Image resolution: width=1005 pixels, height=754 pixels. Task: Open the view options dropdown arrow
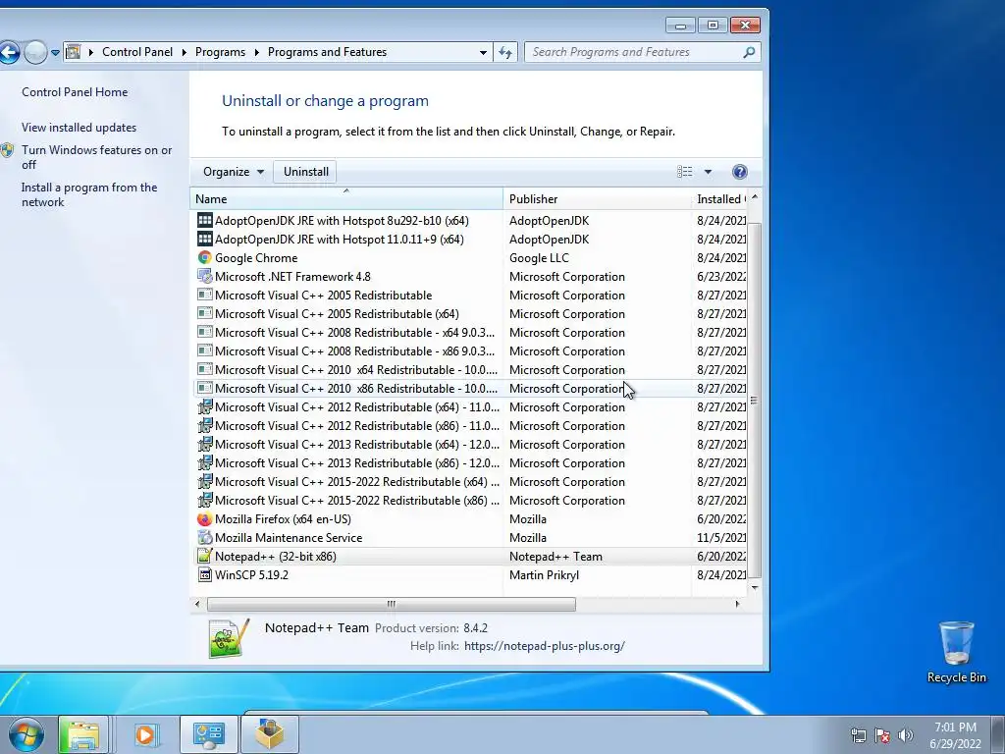pyautogui.click(x=708, y=172)
